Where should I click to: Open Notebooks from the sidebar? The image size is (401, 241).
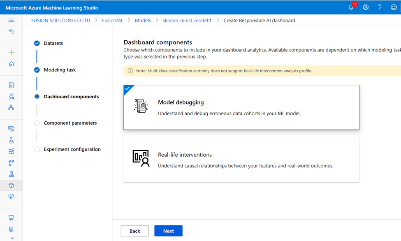pos(11,85)
